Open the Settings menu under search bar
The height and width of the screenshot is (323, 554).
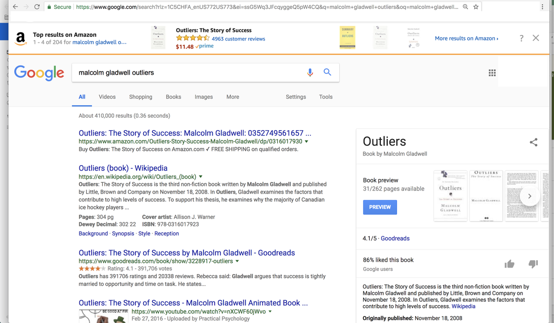click(296, 97)
